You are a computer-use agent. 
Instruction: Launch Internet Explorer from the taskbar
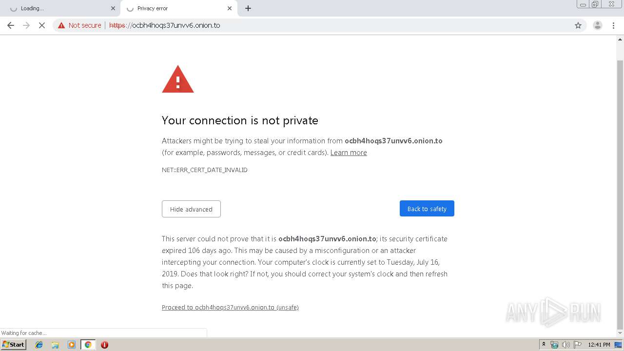[39, 345]
